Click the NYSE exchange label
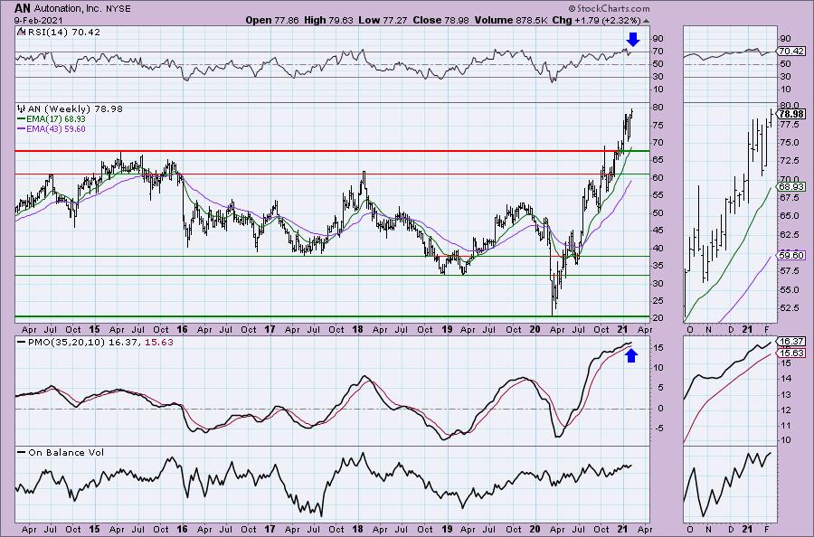This screenshot has height=537, width=814. (118, 9)
